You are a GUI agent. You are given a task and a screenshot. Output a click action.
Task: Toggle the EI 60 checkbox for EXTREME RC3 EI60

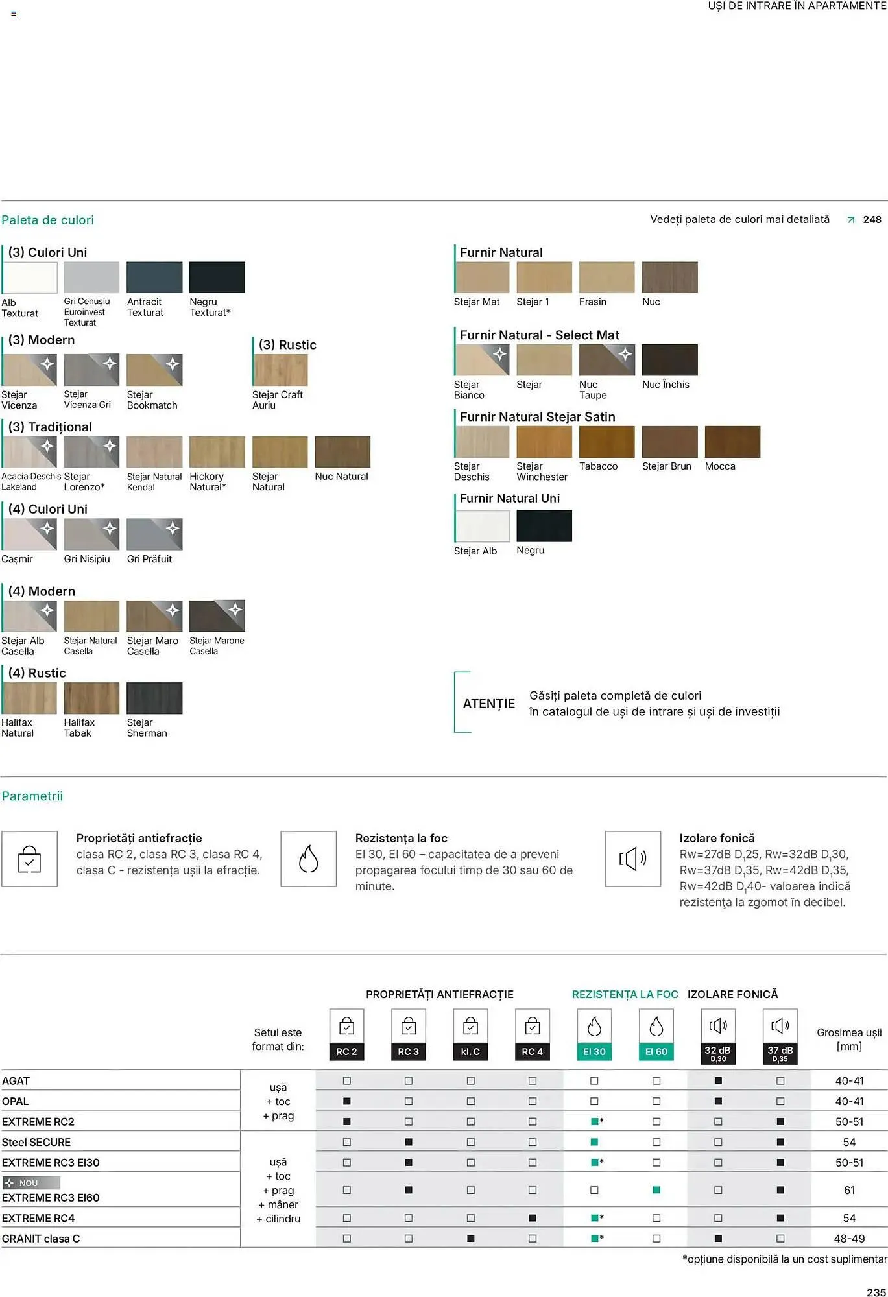click(x=656, y=1190)
